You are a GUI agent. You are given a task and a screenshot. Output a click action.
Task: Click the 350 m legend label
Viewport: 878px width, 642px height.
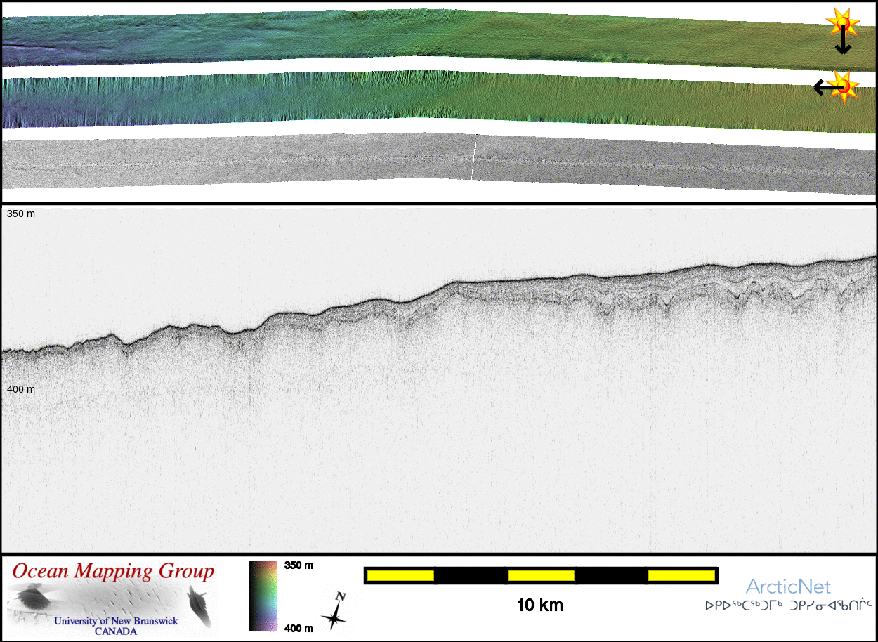(299, 565)
